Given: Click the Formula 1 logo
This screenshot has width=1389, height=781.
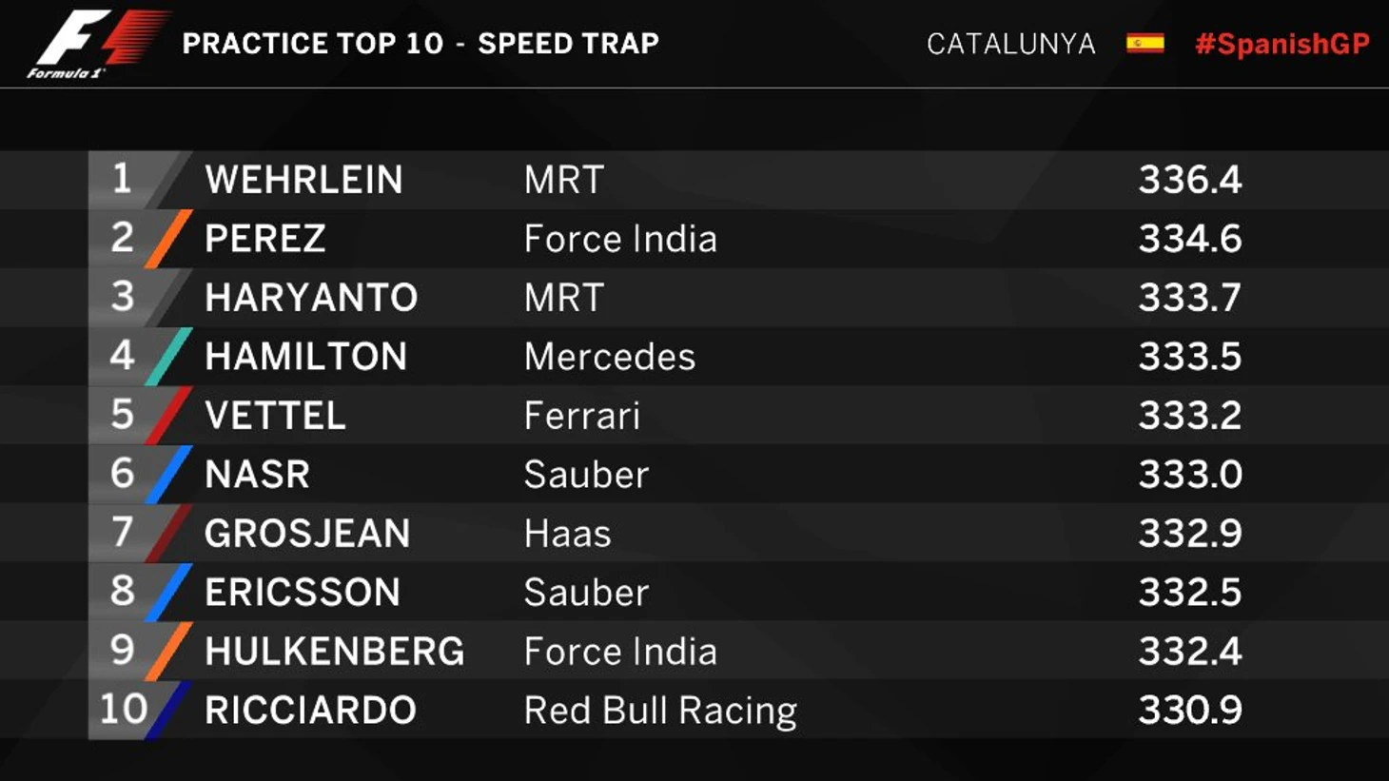Looking at the screenshot, I should [x=95, y=44].
